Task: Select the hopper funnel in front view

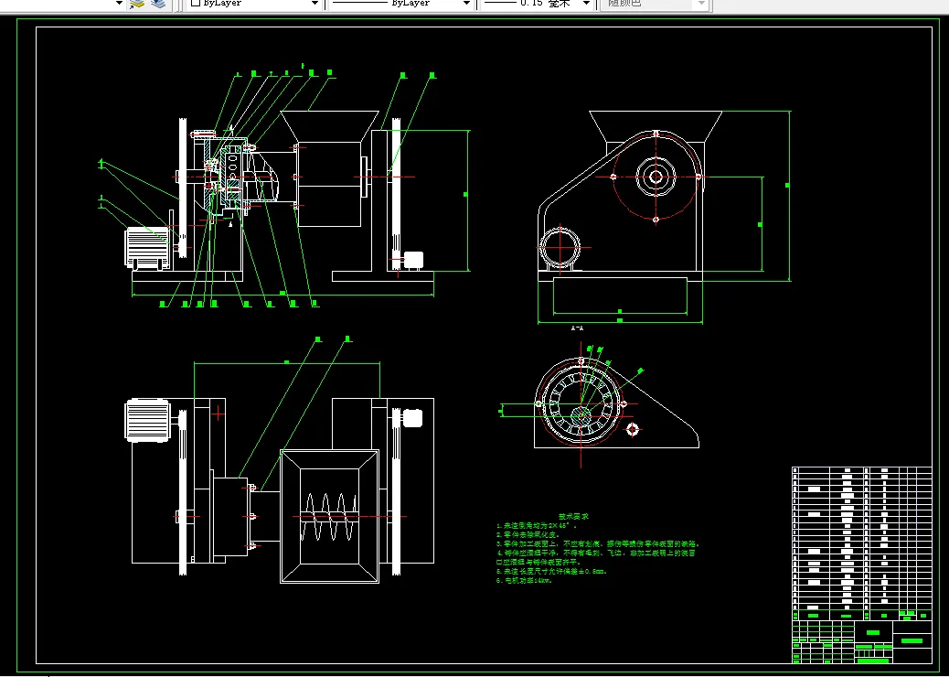Action: point(330,125)
